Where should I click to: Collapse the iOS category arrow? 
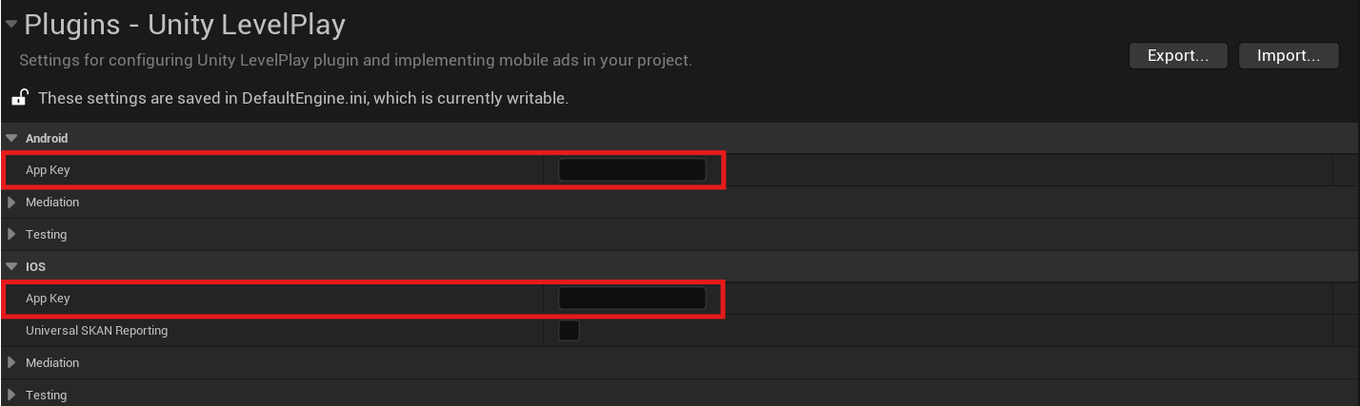click(11, 267)
